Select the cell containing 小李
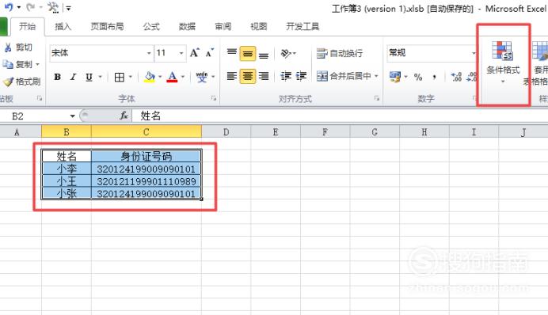 (x=67, y=169)
